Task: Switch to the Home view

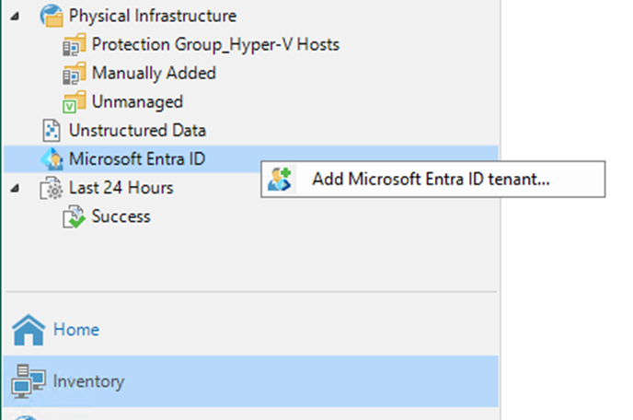Action: click(76, 330)
